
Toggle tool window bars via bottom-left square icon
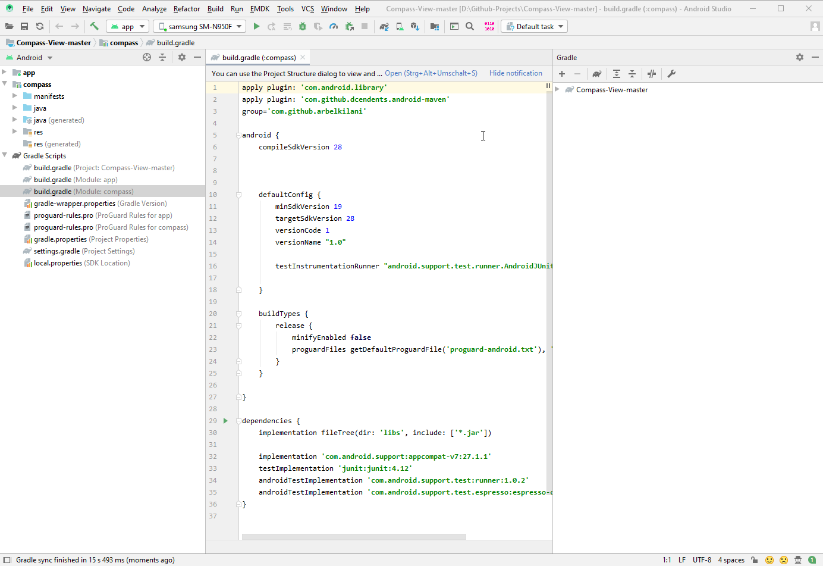tap(7, 560)
